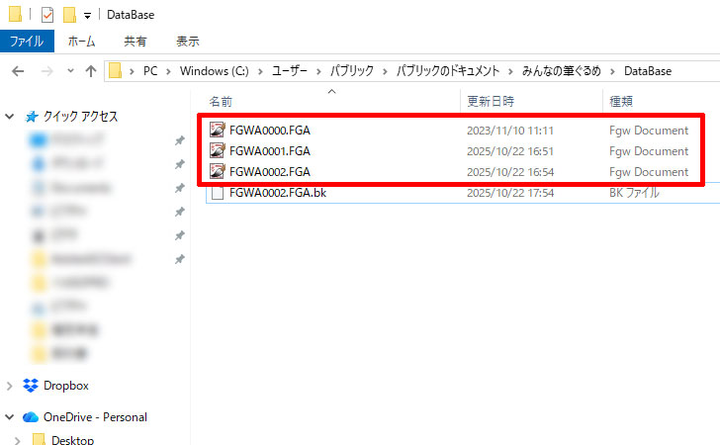
Task: Collapse the Quick Access section
Action: click(10, 117)
